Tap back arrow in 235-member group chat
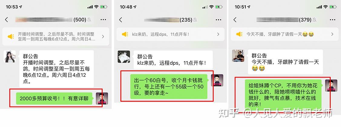This screenshot has height=127, width=341. click(x=121, y=20)
